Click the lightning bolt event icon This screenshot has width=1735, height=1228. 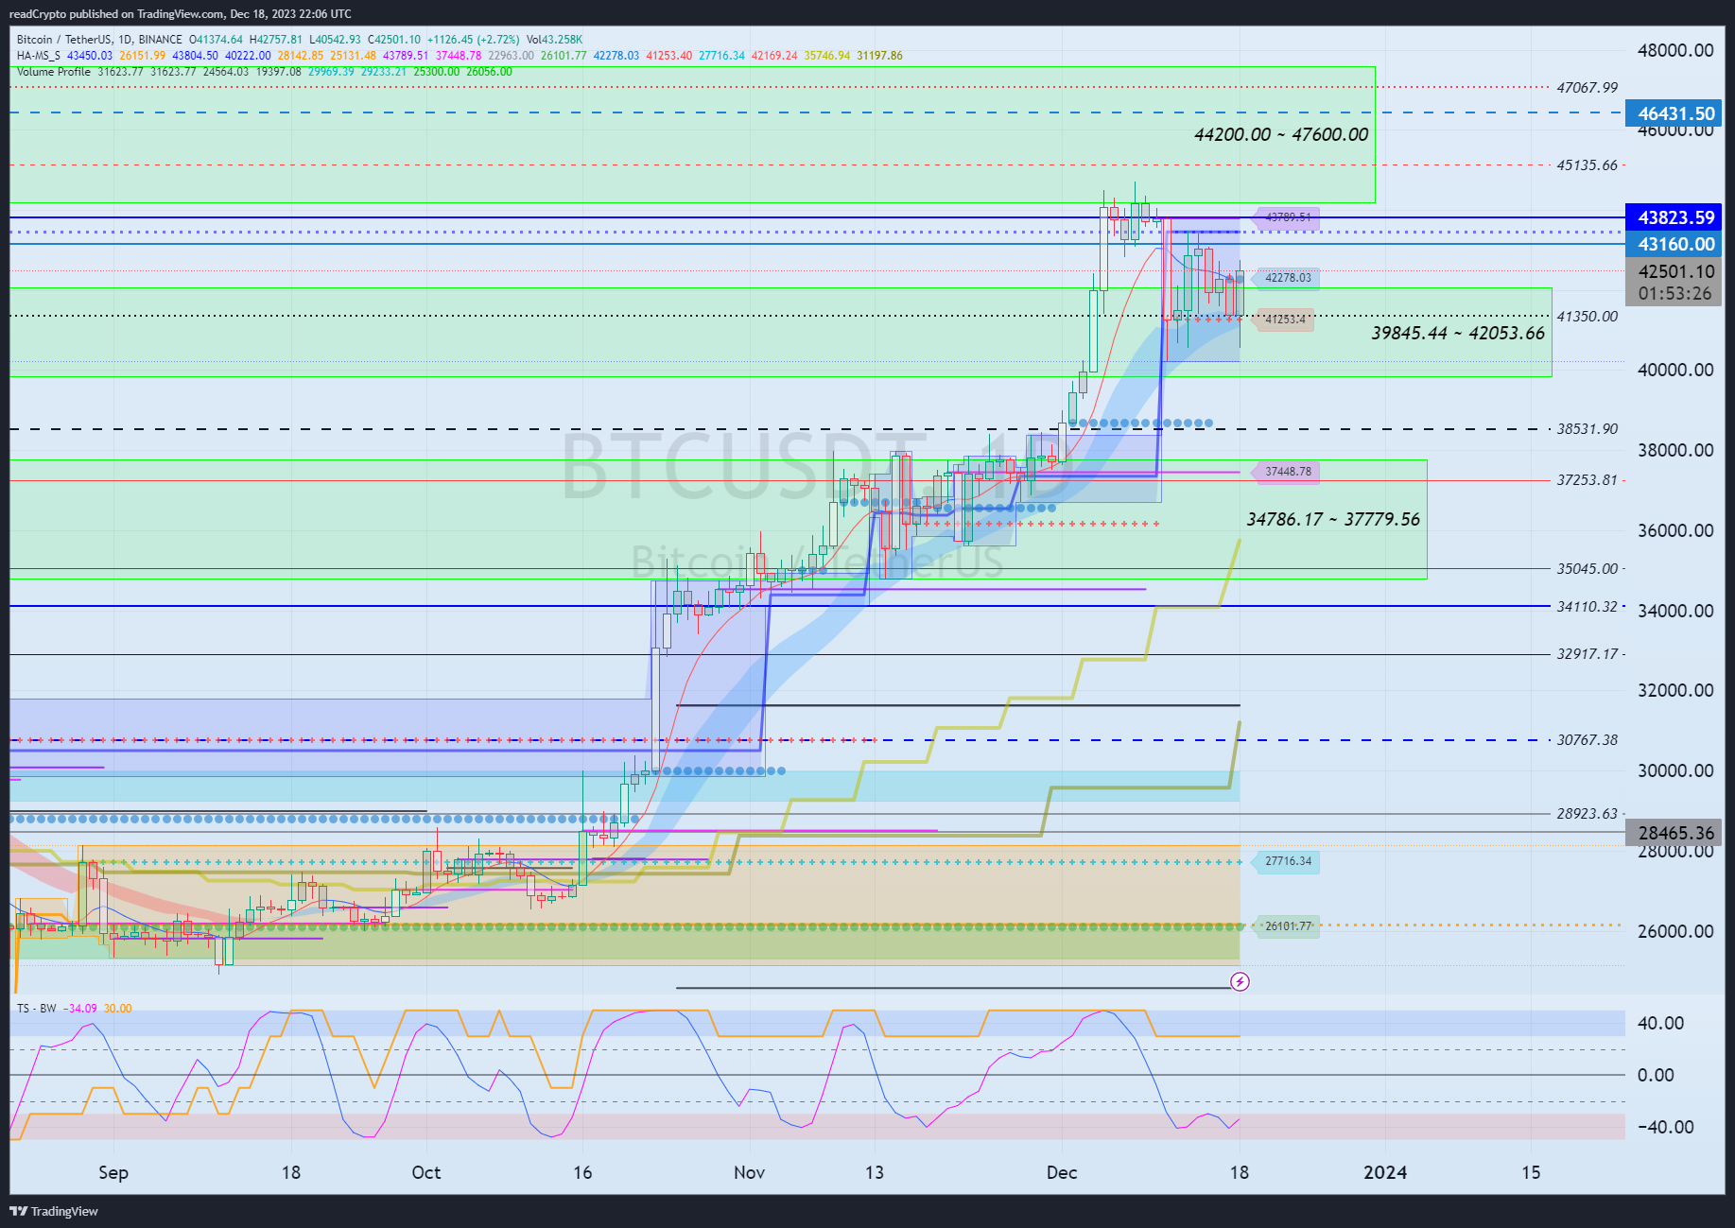click(1240, 982)
